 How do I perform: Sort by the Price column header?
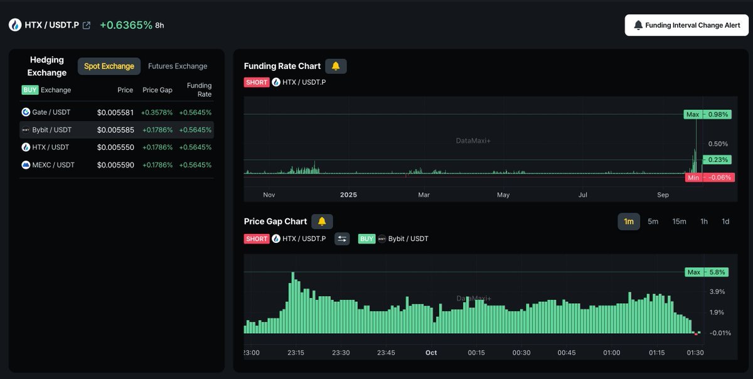(x=125, y=90)
